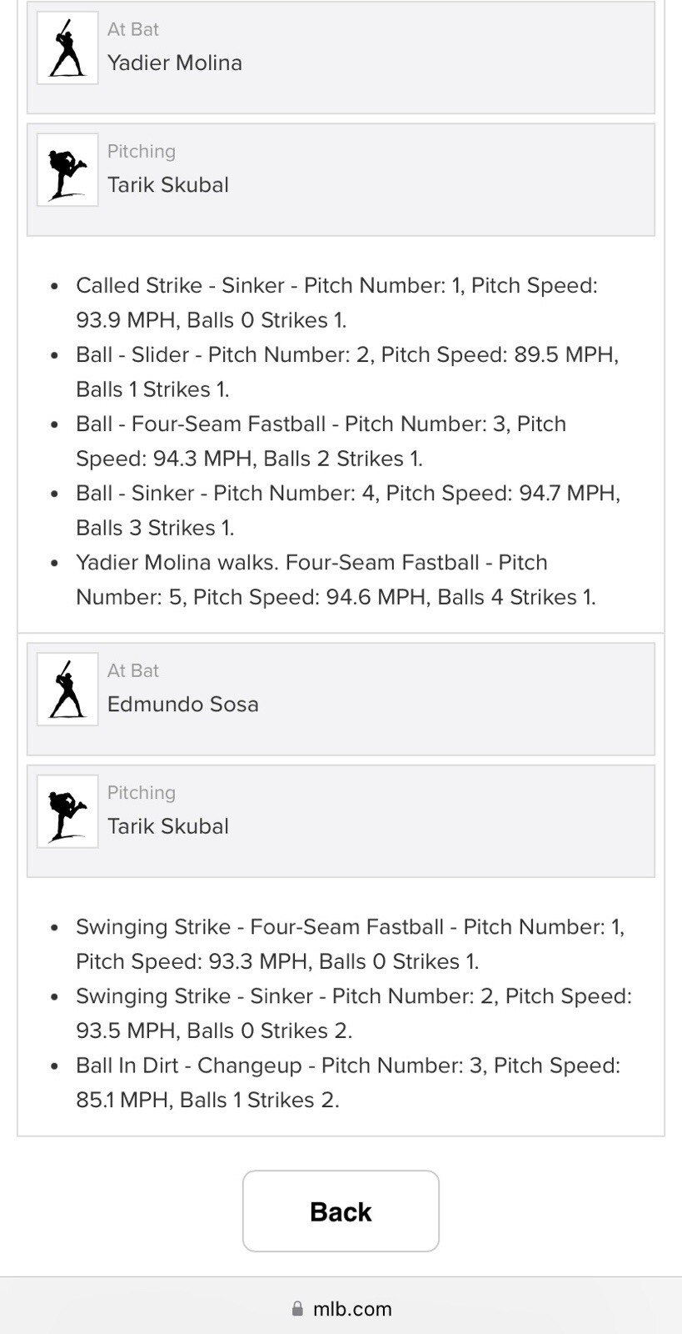Viewport: 682px width, 1334px height.
Task: Select the 94.3 MPH Four-Seam Fastball ball entry
Action: point(321,441)
